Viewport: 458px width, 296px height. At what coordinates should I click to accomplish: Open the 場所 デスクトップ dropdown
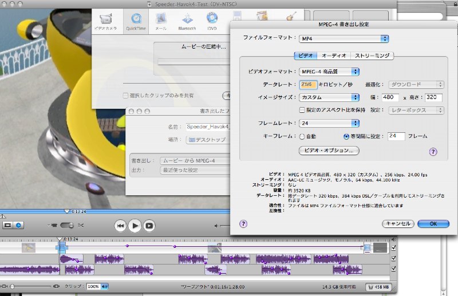[x=208, y=140]
